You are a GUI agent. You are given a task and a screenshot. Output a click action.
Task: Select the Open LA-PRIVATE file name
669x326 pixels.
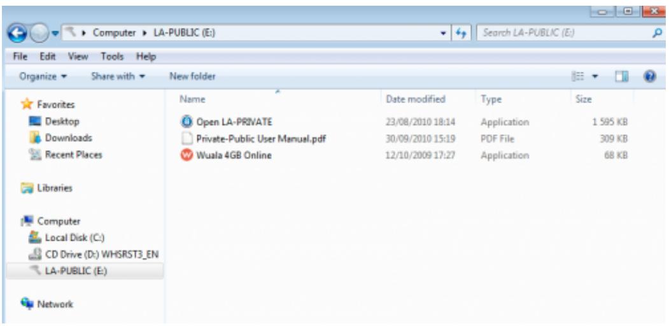[x=234, y=122]
